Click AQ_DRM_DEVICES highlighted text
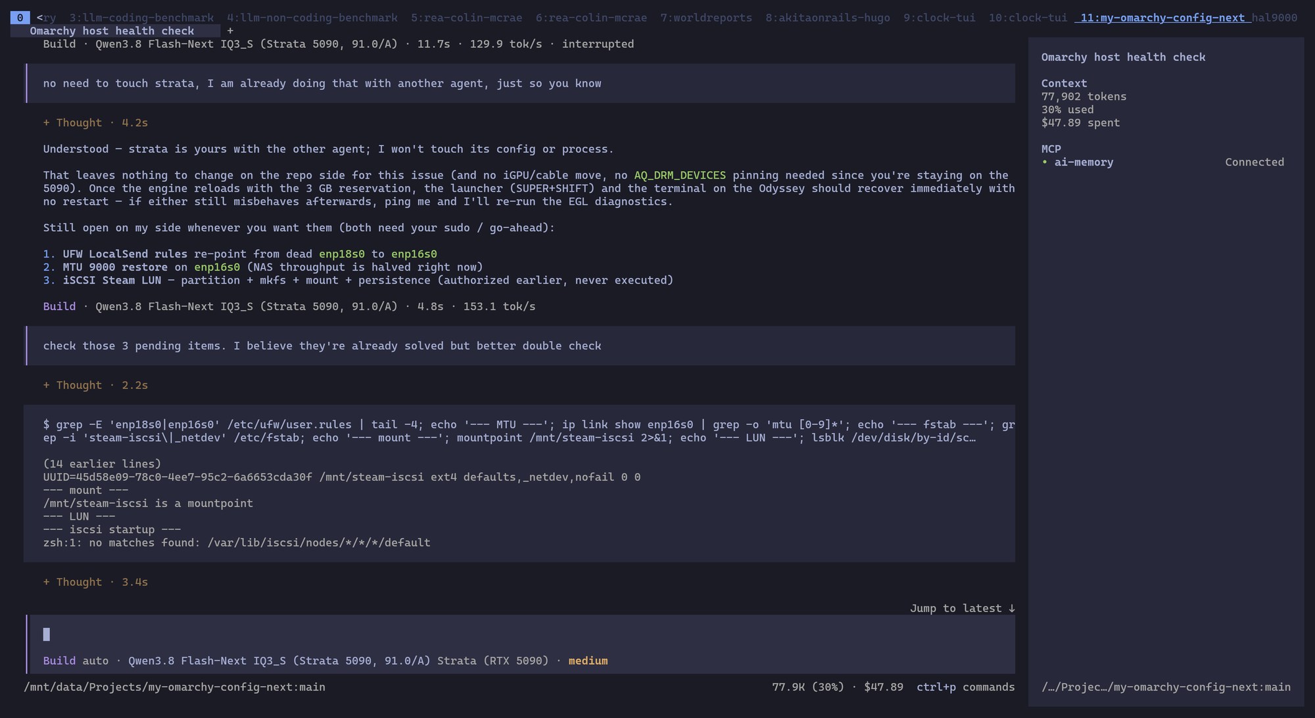1315x718 pixels. (680, 175)
